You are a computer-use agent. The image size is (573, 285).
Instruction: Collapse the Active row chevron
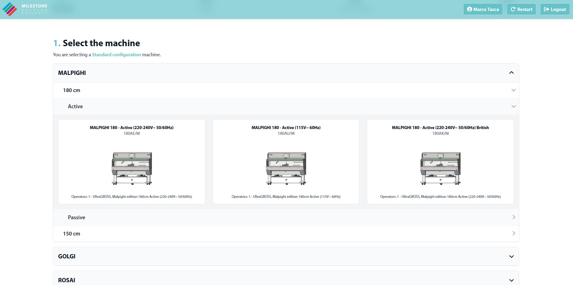[x=513, y=106]
